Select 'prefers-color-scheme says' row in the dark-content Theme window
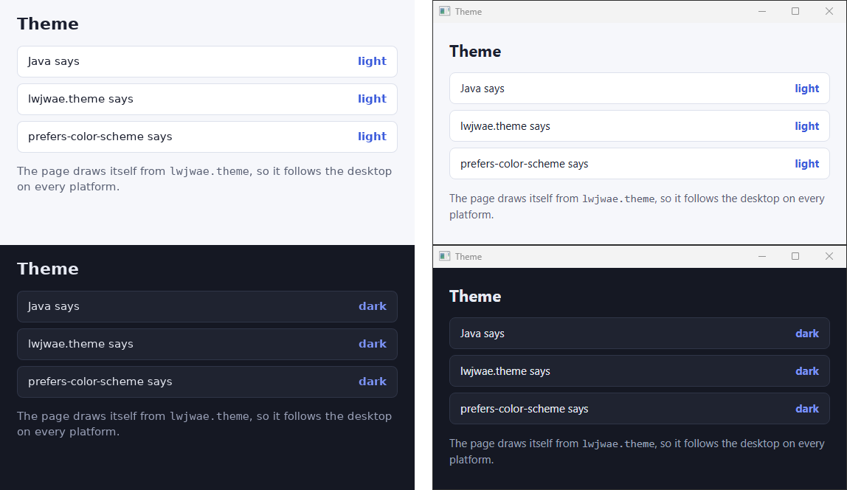 [x=640, y=409]
